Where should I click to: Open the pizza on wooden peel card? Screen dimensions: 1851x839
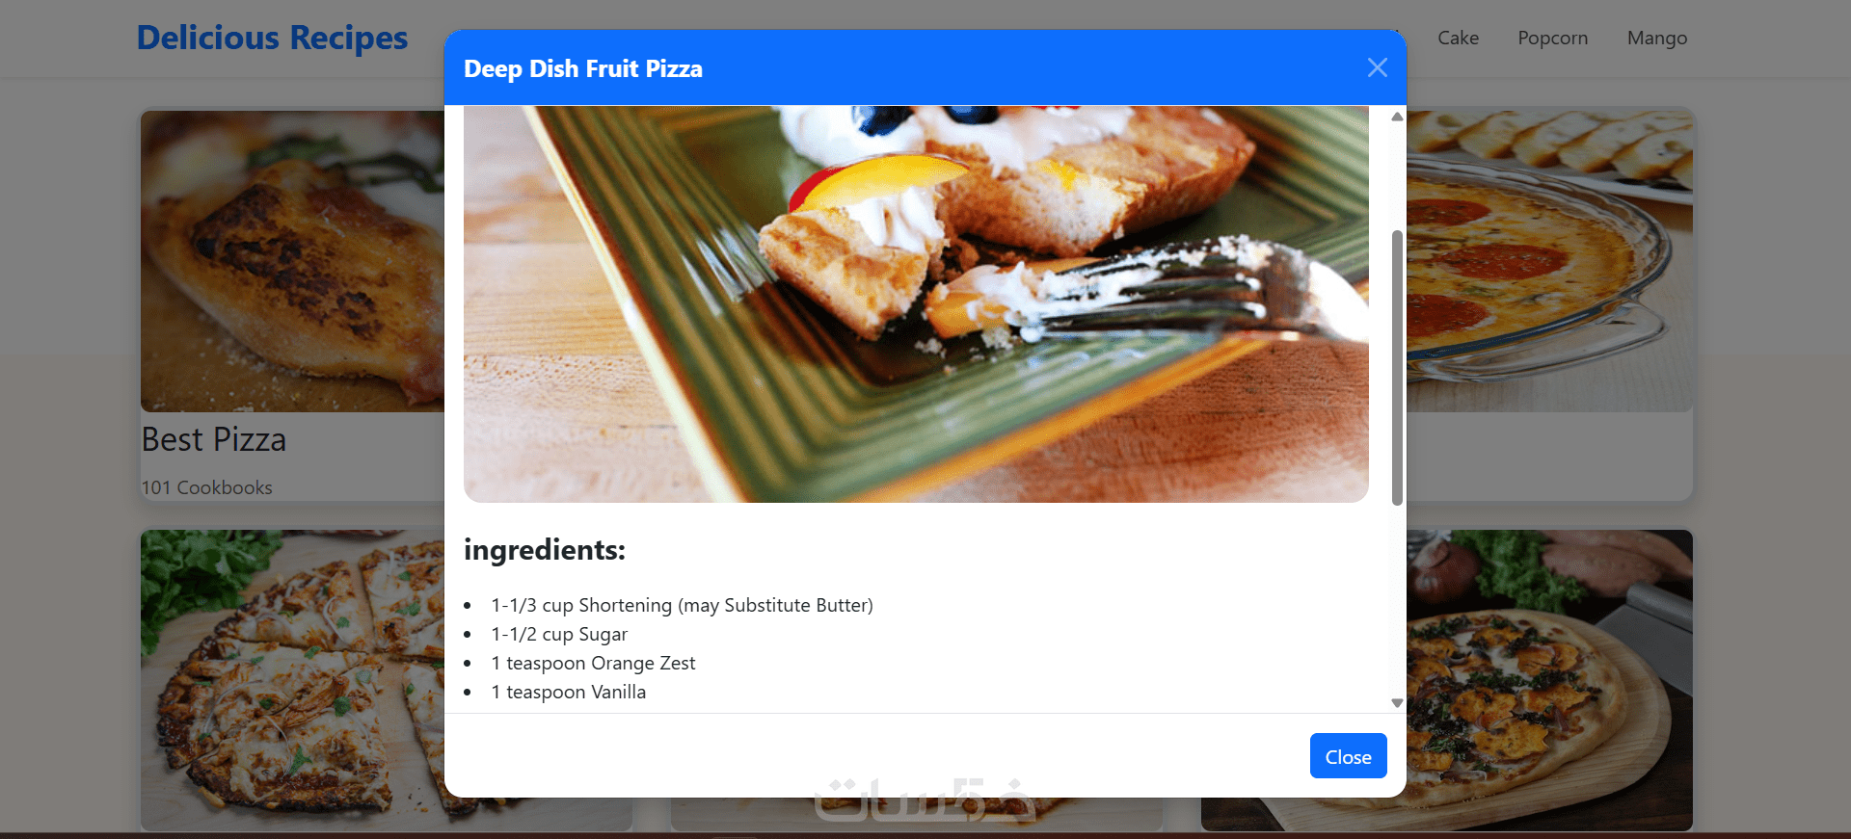click(1549, 680)
